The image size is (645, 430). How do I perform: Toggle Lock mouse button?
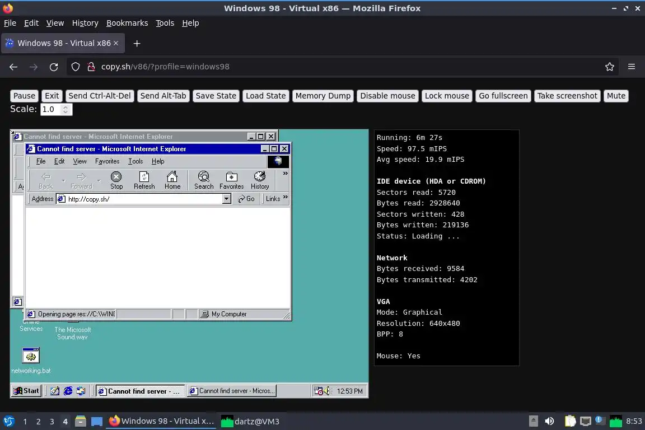(447, 96)
